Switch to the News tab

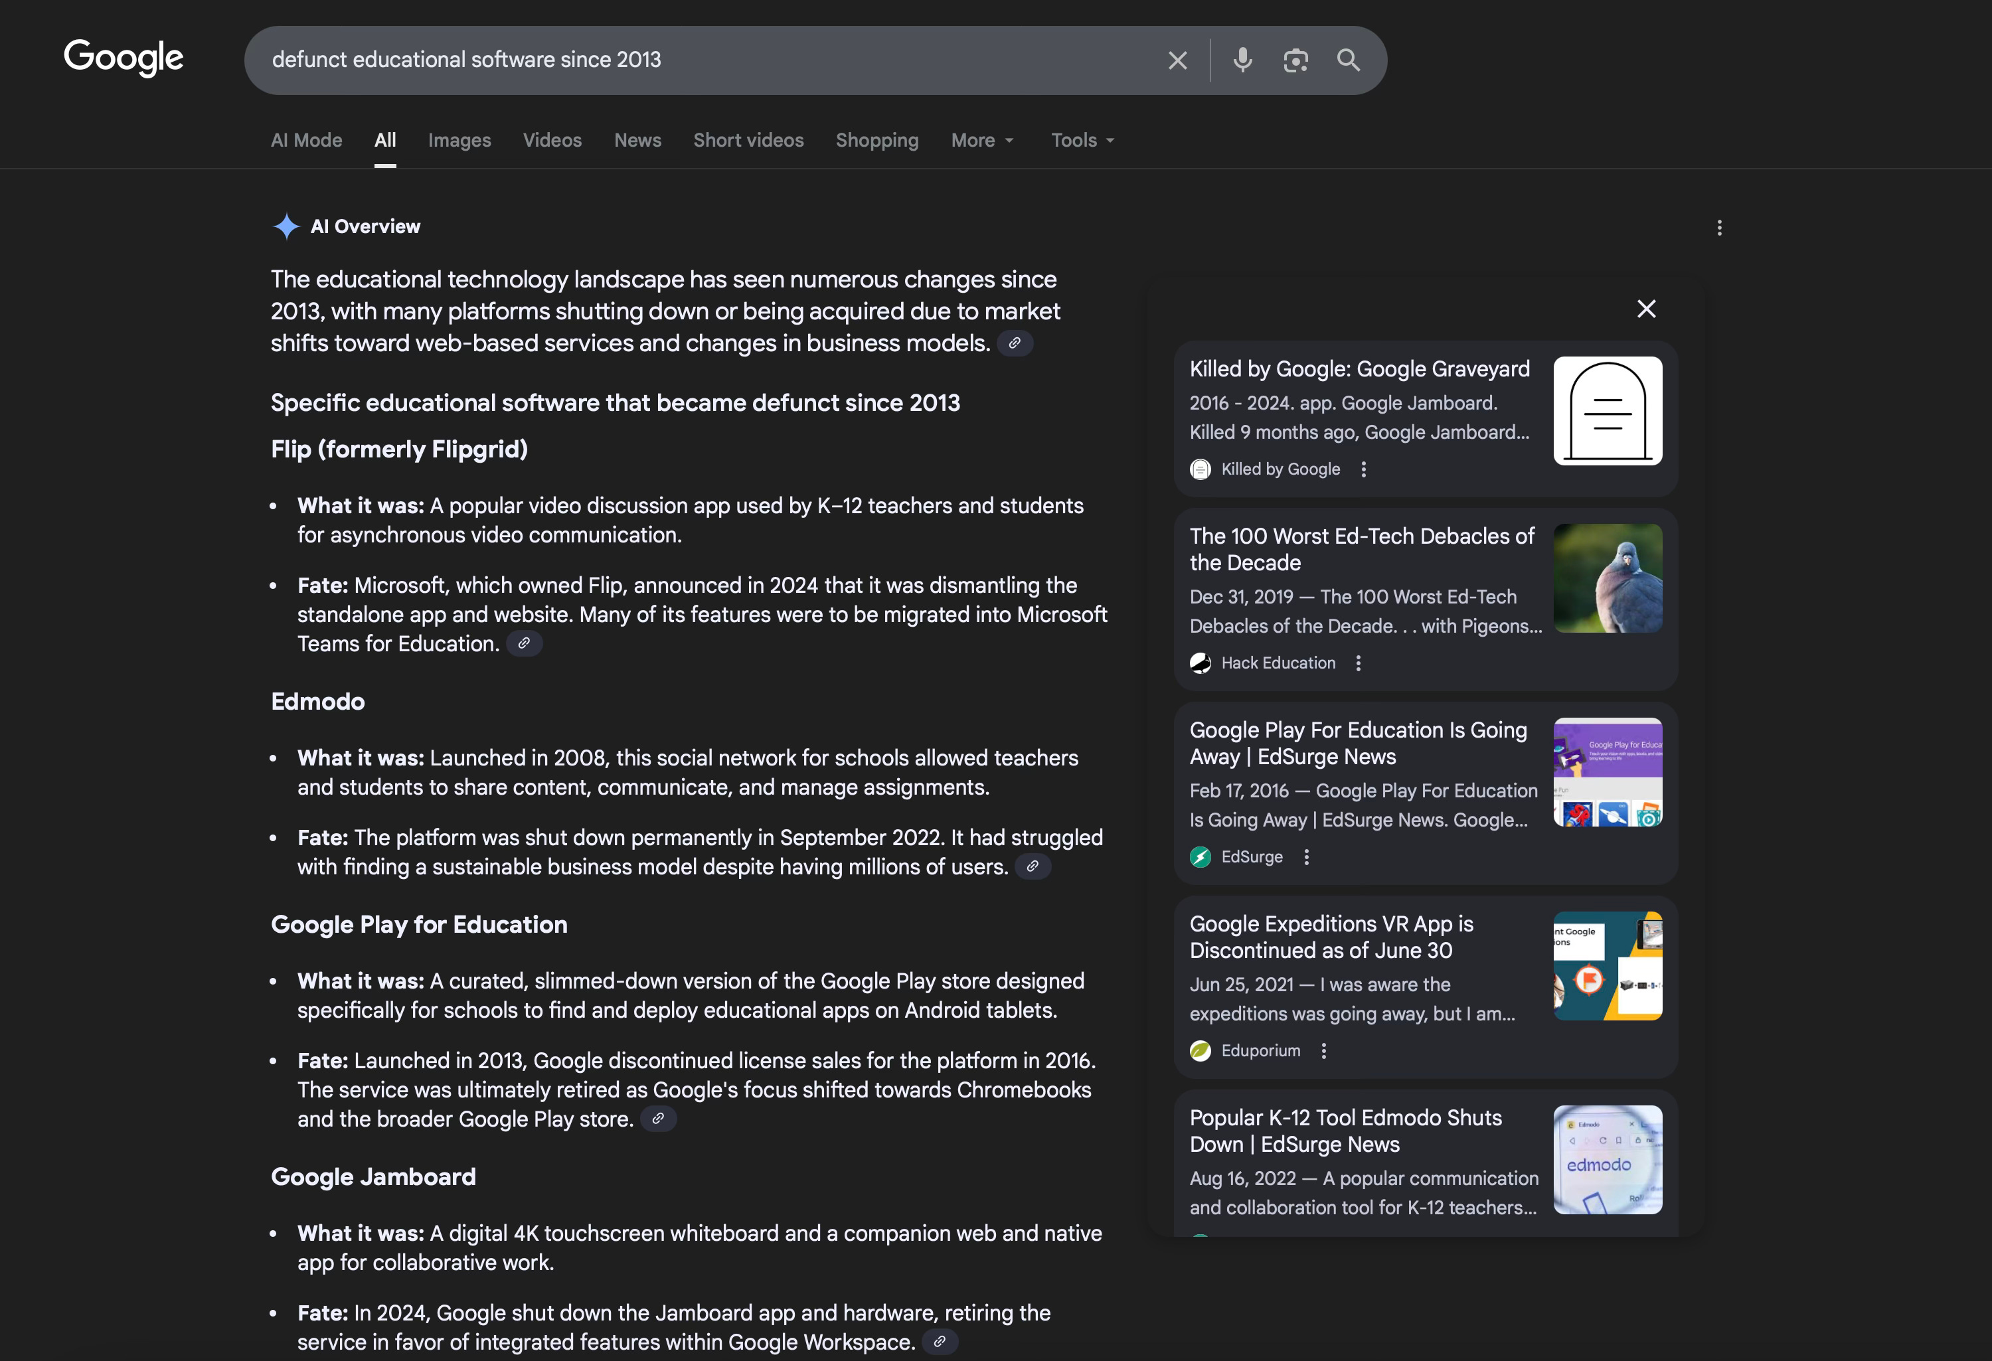coord(637,141)
